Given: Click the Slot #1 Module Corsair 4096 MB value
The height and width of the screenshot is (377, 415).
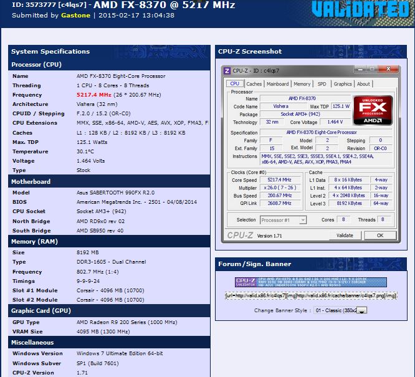Looking at the screenshot, I should 110,290.
